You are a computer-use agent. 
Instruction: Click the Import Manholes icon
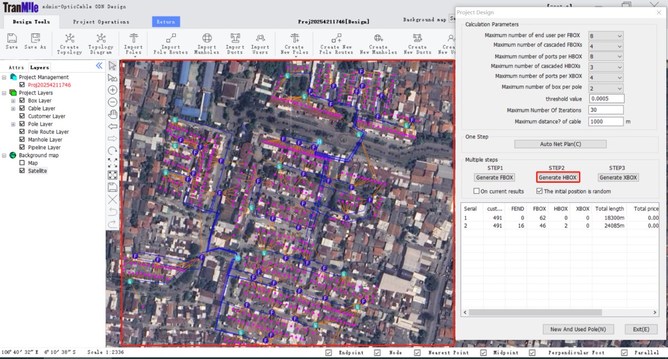coord(207,38)
